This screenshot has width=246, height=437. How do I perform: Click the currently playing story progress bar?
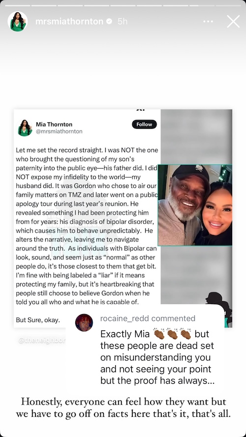tap(202, 5)
